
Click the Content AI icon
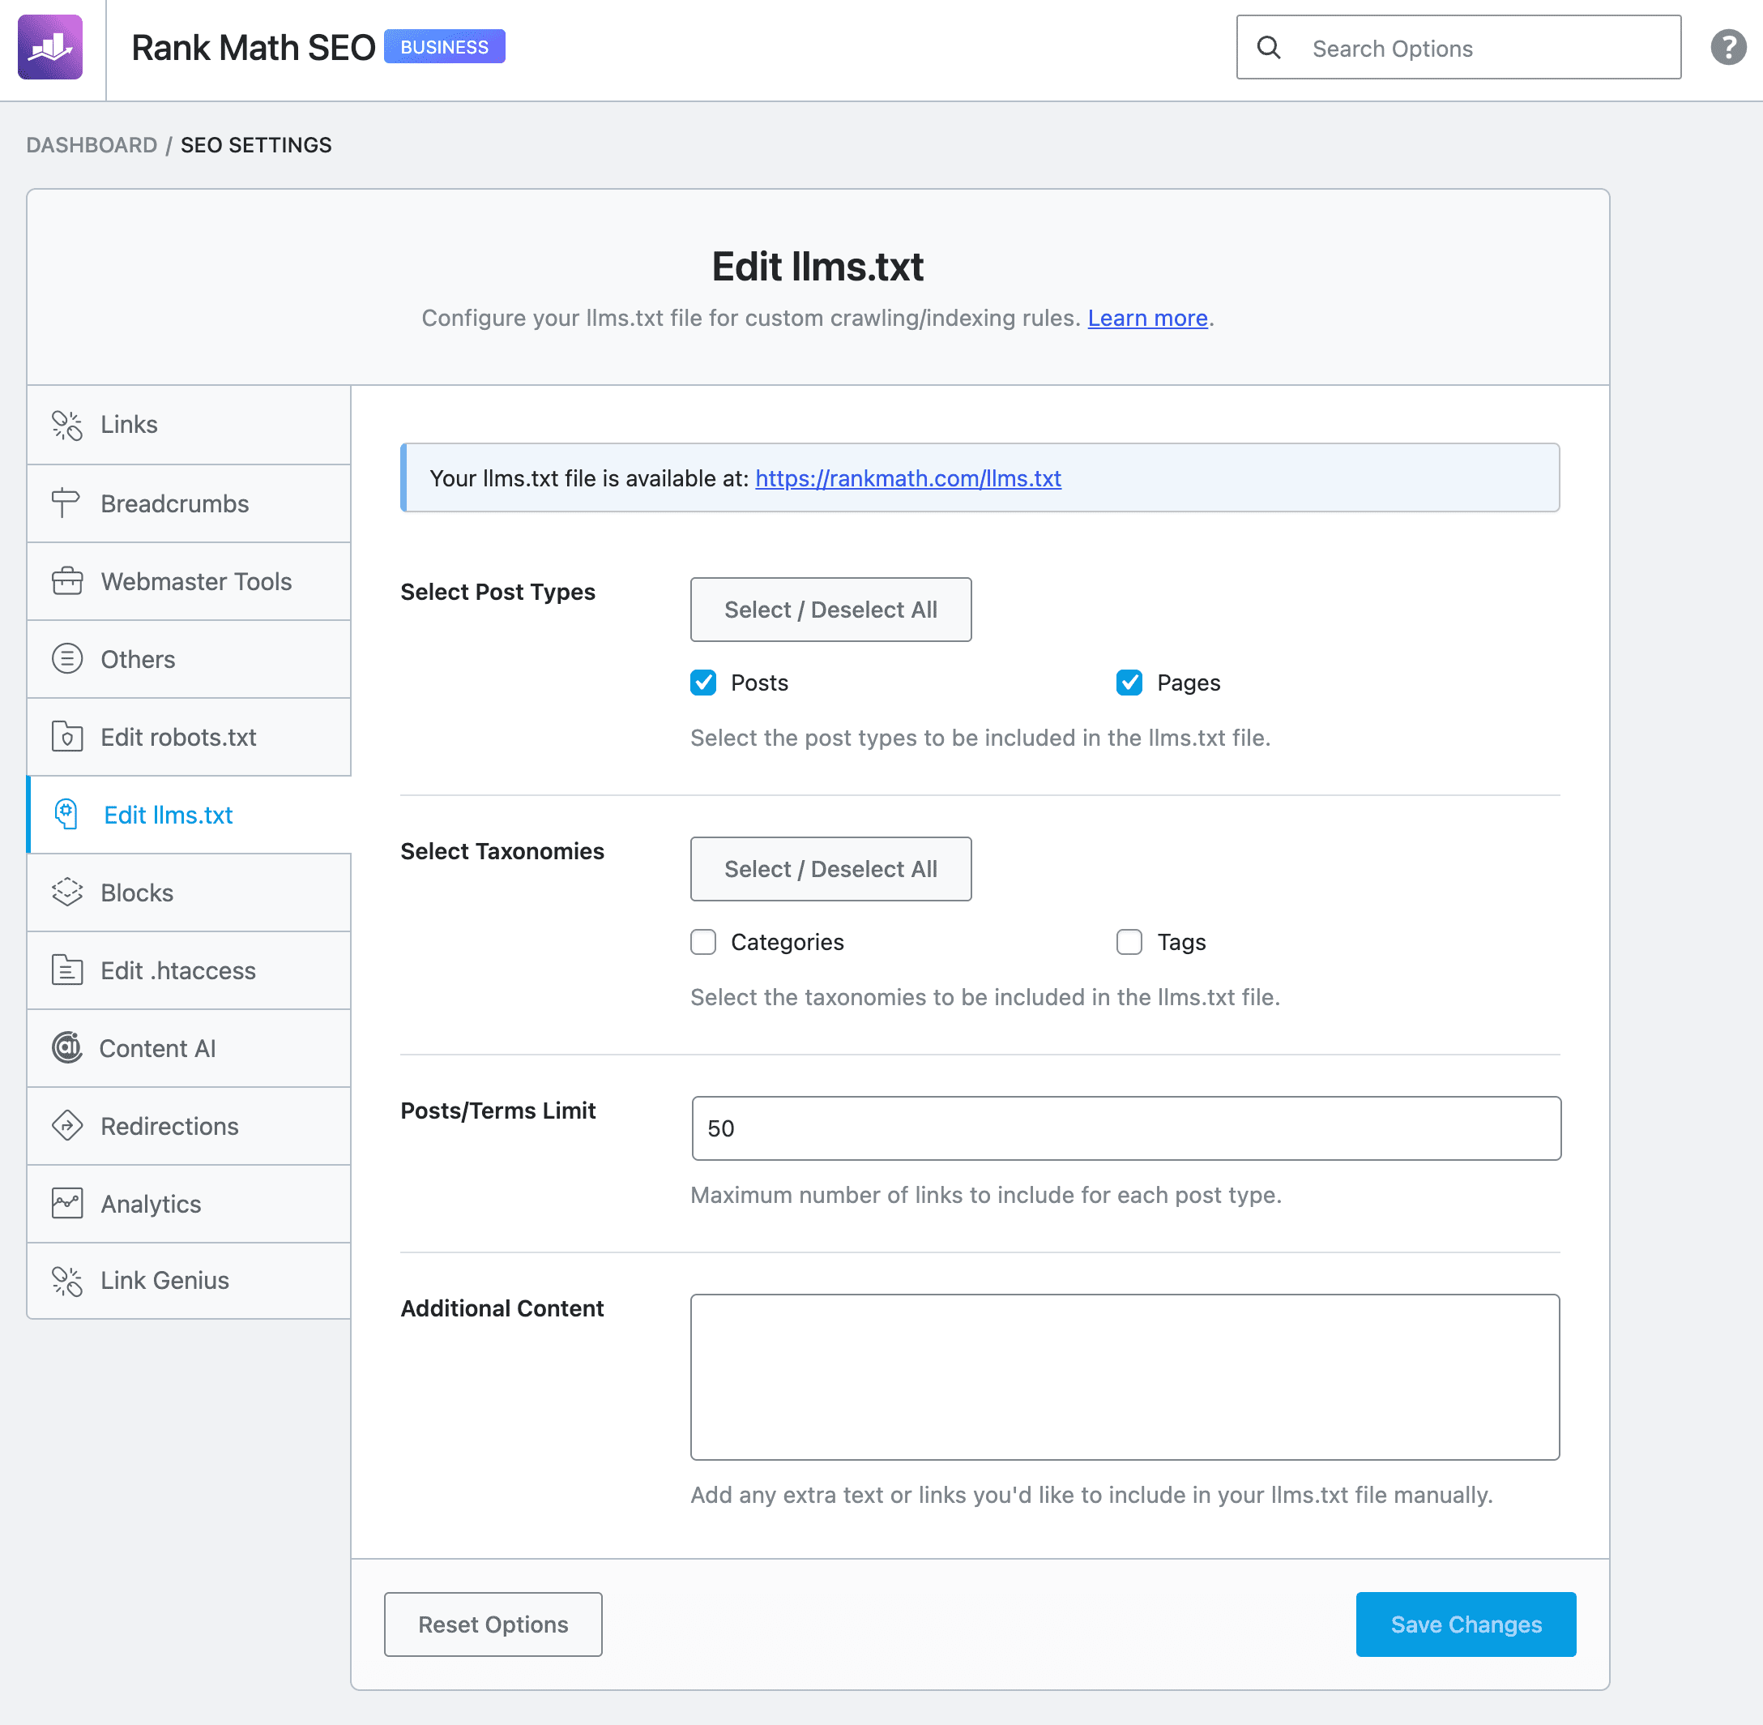coord(67,1047)
